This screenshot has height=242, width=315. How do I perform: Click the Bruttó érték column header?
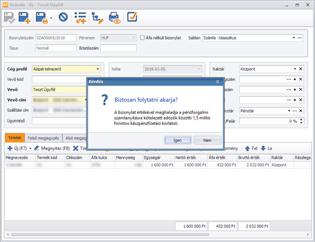[x=254, y=158]
